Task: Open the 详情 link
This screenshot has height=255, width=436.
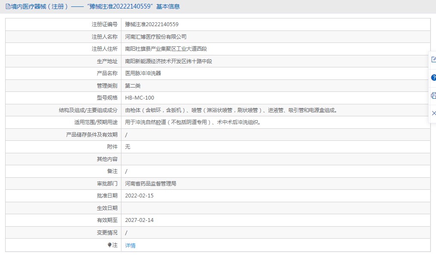Action: coord(130,245)
